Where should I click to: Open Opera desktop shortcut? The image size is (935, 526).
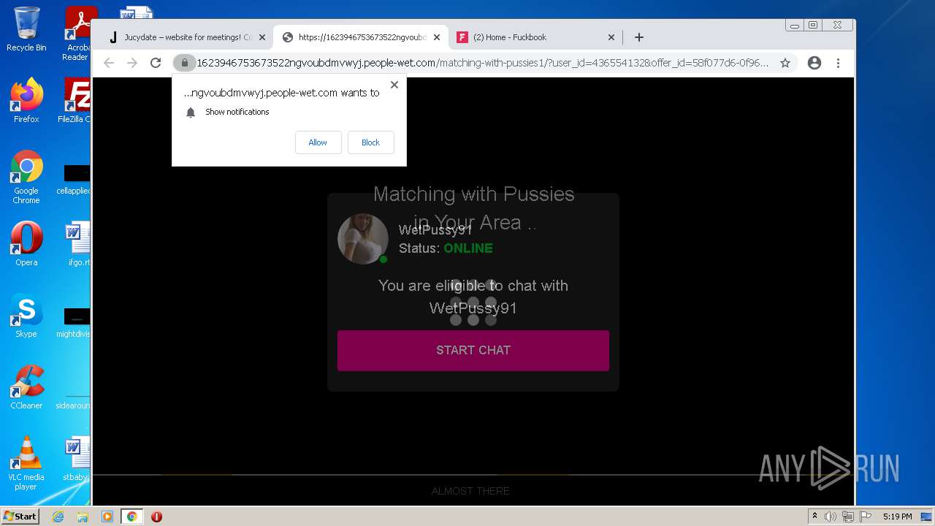(x=26, y=243)
